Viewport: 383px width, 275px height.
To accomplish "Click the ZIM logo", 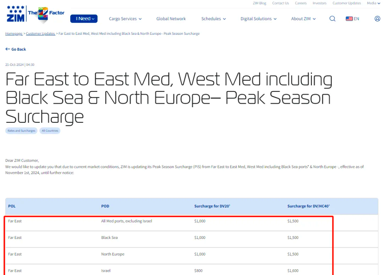I will coord(16,14).
